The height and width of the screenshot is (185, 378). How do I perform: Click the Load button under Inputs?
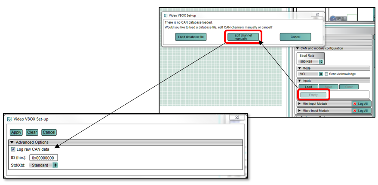click(x=308, y=87)
